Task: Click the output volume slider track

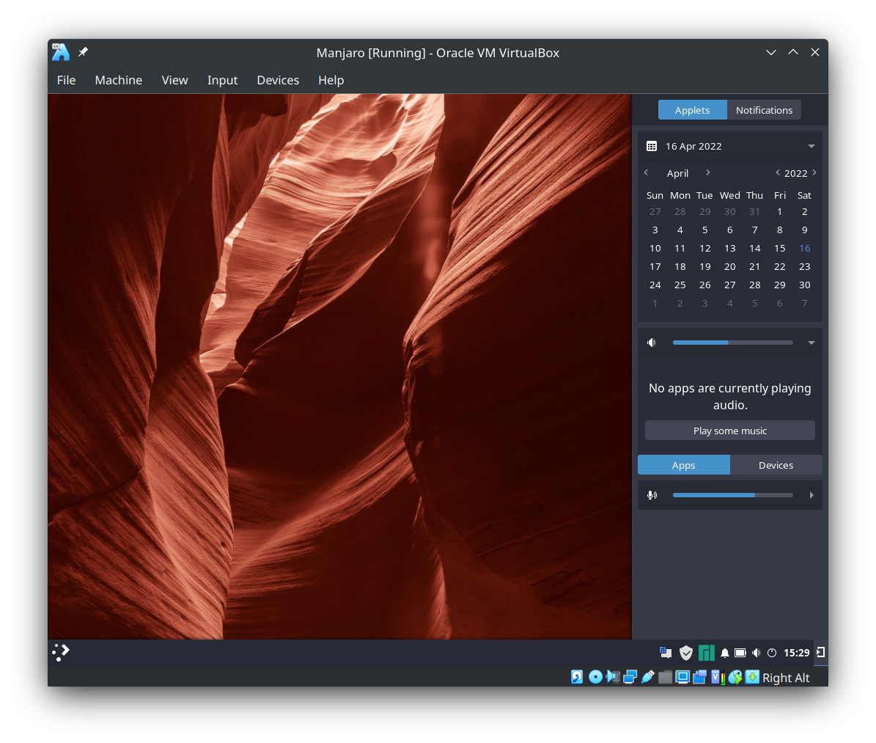Action: pos(732,343)
